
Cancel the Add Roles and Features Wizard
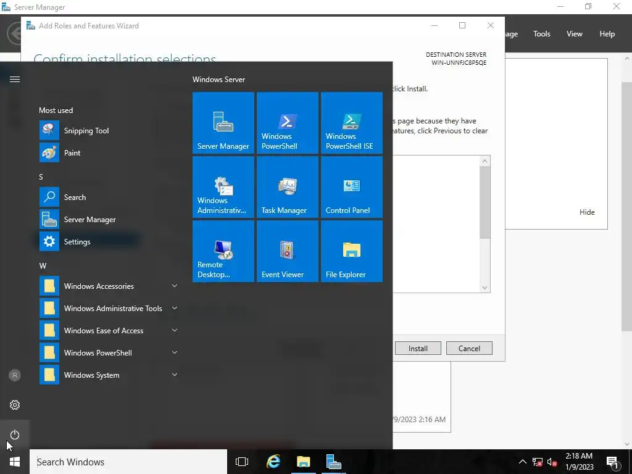pos(469,348)
